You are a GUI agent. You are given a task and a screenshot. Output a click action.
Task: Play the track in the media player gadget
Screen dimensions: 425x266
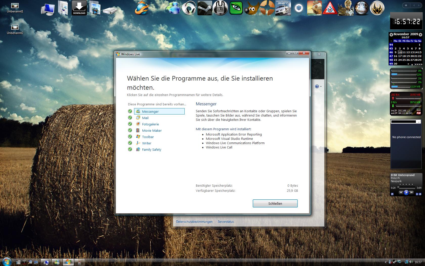point(406,193)
